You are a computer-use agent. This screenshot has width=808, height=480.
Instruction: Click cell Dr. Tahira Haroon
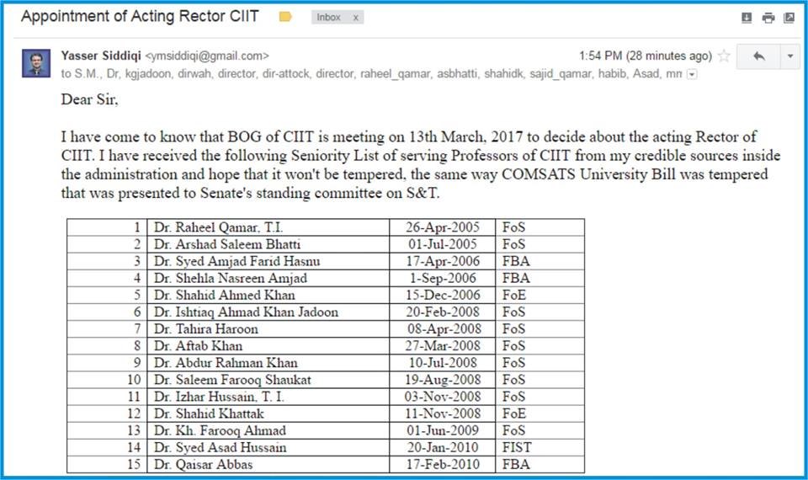[x=268, y=329]
